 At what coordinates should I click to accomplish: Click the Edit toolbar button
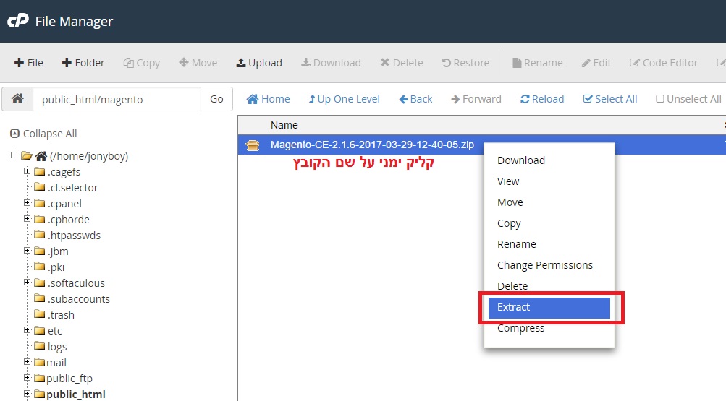click(596, 63)
